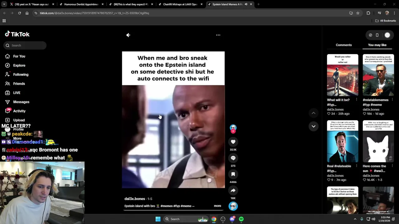Open the video three-dots options menu
399x224 pixels.
[x=218, y=35]
